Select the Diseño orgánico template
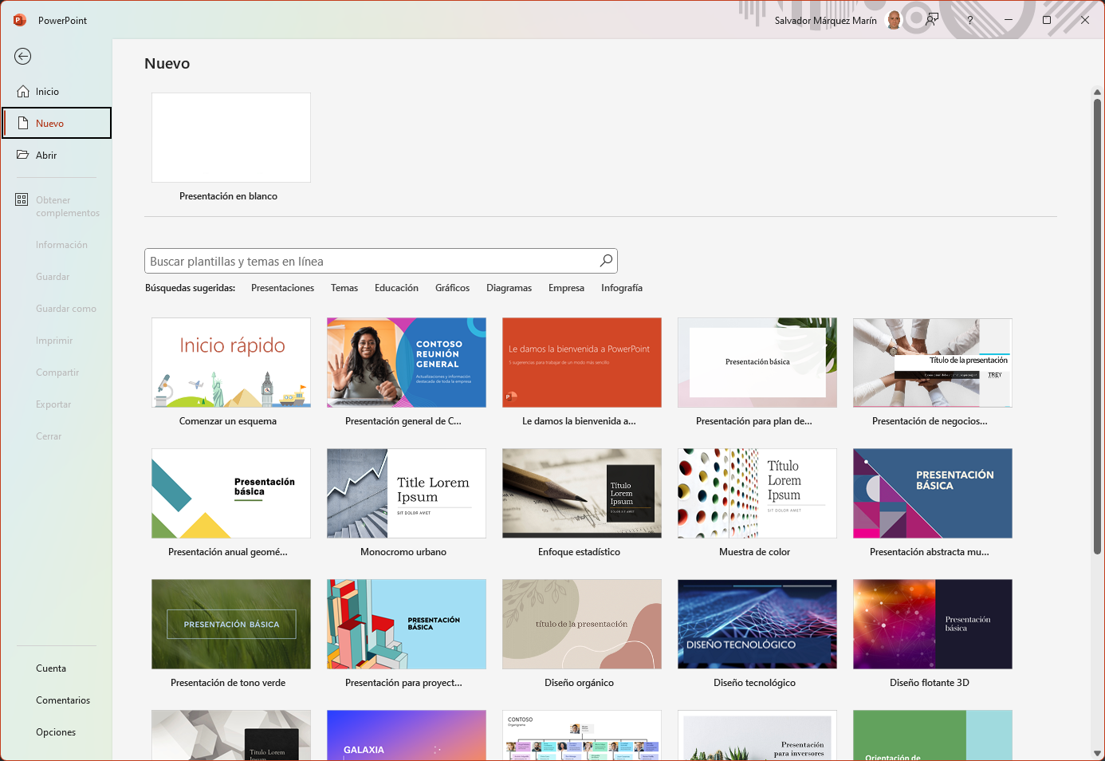The height and width of the screenshot is (761, 1105). (x=582, y=624)
